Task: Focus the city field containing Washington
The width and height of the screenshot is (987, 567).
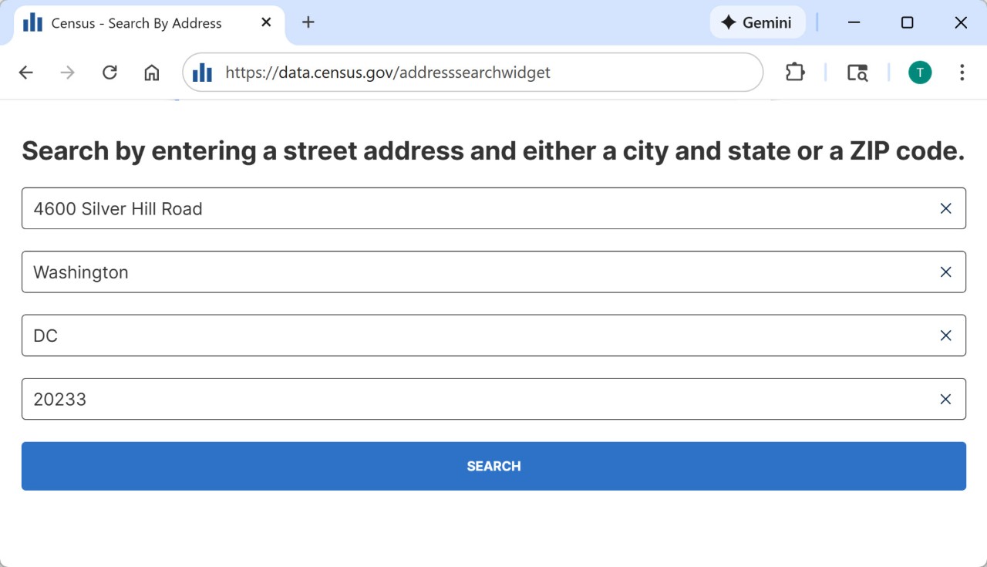Action: tap(463, 272)
